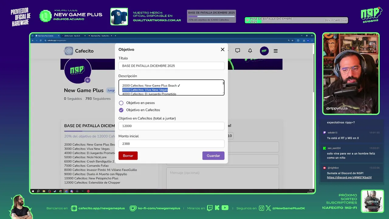
Task: Open the Windows Start menu
Action: 33,191
